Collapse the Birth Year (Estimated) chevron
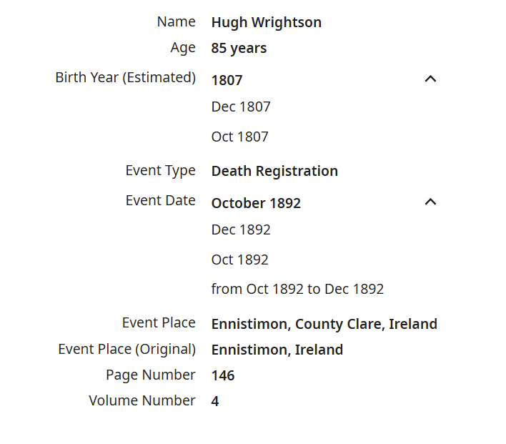Screen dimensions: 506x444 430,79
